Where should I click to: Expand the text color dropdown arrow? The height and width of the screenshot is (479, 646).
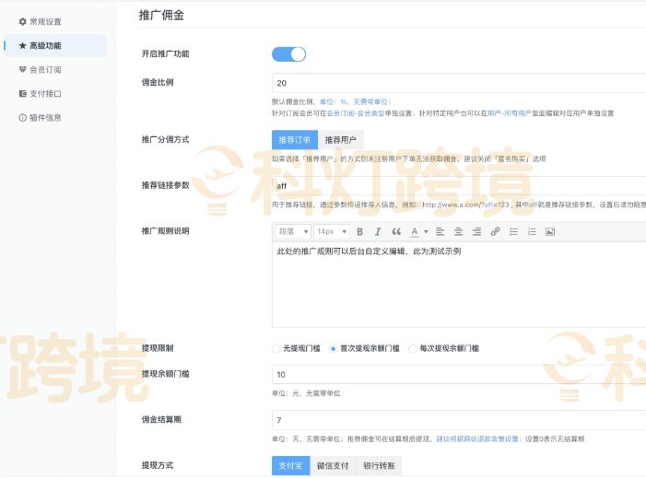pyautogui.click(x=425, y=231)
